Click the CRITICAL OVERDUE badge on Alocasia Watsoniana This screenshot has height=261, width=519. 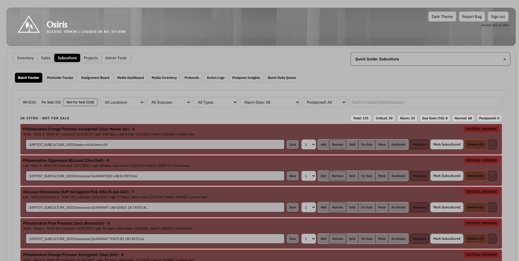[481, 192]
